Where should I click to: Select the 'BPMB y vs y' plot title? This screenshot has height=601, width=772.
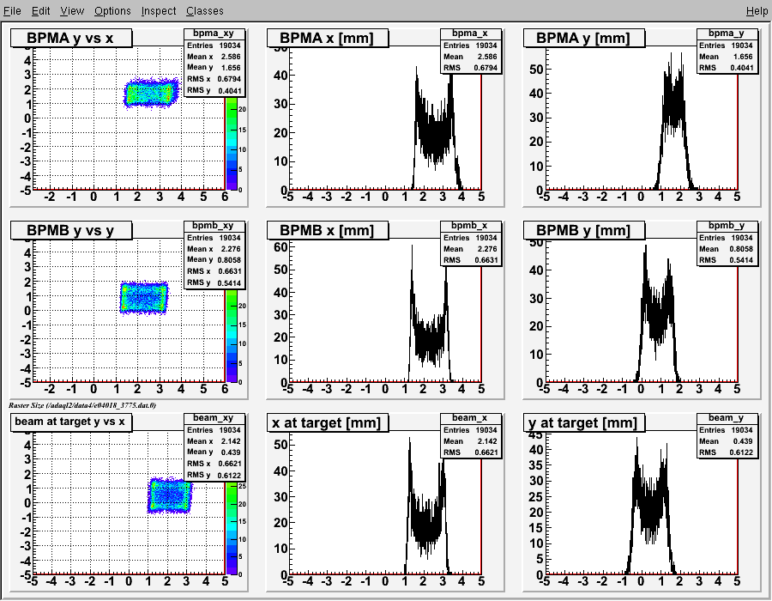coord(71,230)
